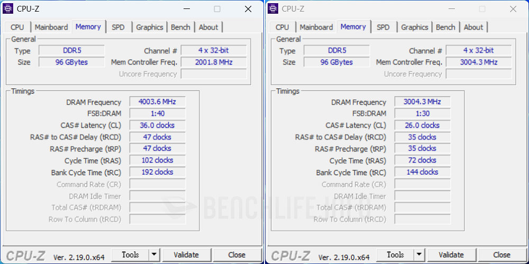Show the About tab in right window
Screen dimensions: 529x264
pos(473,28)
